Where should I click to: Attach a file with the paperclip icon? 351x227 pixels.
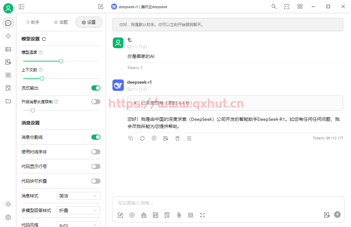coord(179,215)
